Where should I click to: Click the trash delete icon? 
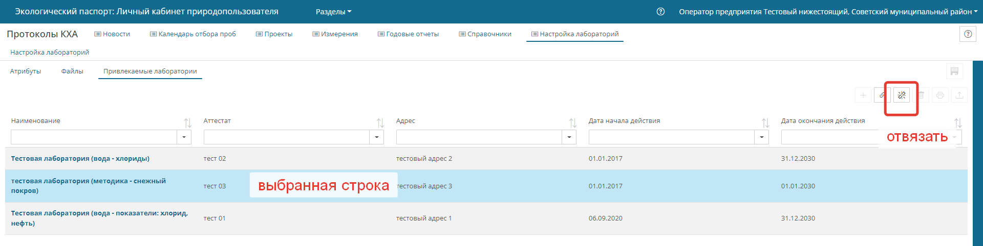point(921,95)
